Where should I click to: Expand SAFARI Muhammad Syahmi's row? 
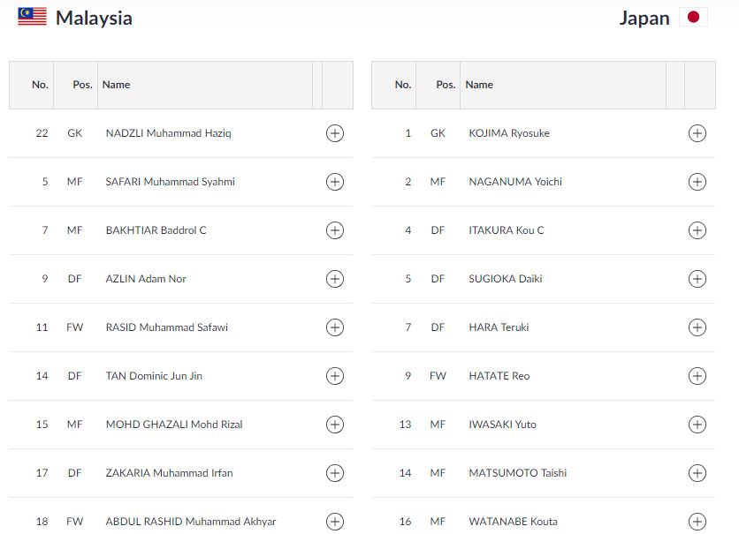pyautogui.click(x=334, y=182)
